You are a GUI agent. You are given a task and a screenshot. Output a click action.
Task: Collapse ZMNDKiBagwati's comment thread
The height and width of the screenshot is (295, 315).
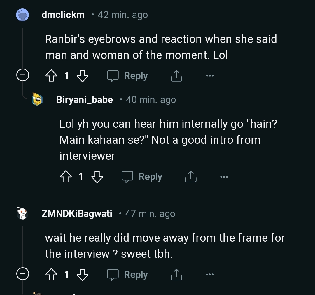click(22, 275)
